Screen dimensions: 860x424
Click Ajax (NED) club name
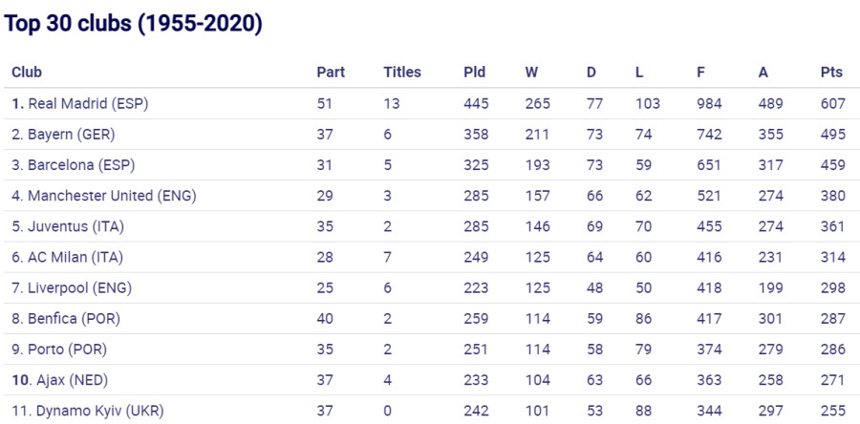click(x=73, y=380)
